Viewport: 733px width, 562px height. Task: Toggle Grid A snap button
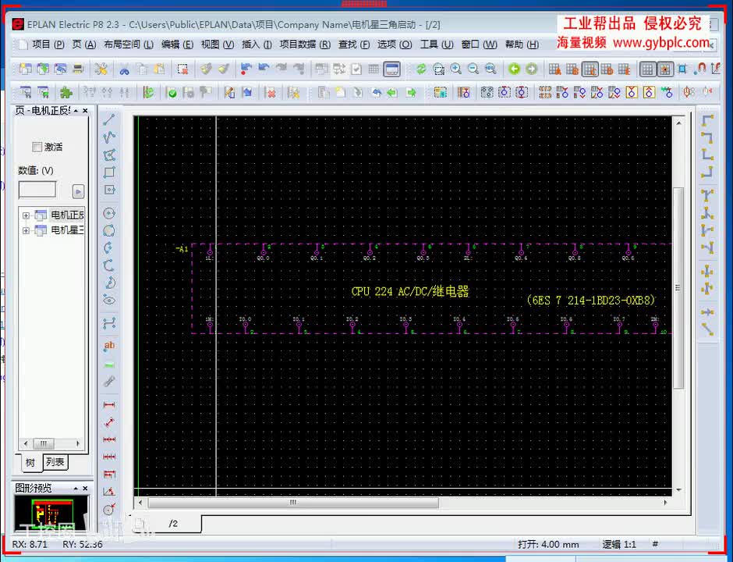click(555, 69)
